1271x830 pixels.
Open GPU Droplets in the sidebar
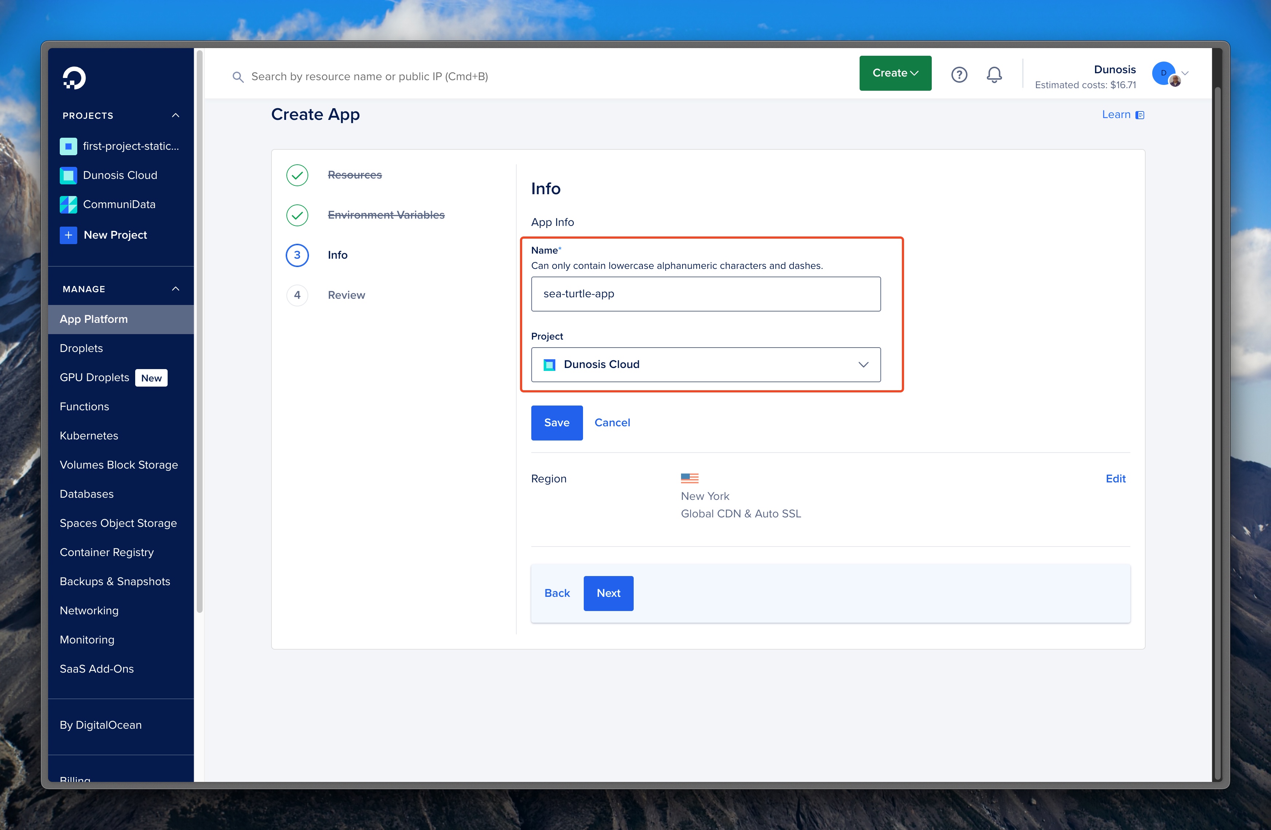click(94, 377)
